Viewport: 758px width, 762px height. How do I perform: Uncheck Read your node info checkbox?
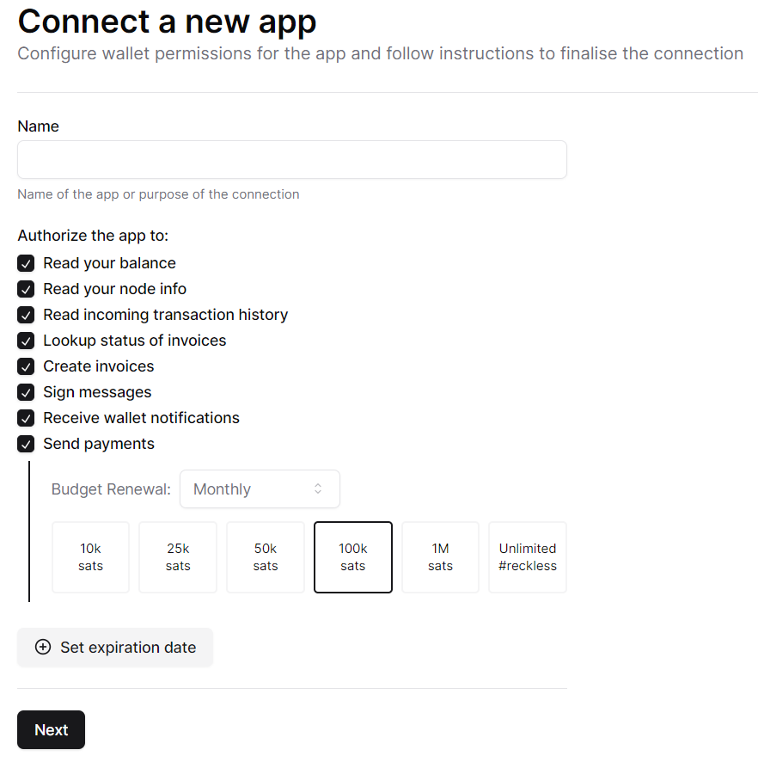point(26,289)
